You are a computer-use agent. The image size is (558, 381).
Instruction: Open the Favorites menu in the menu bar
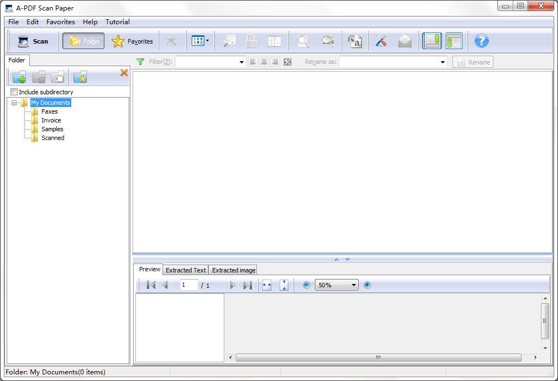coord(61,22)
